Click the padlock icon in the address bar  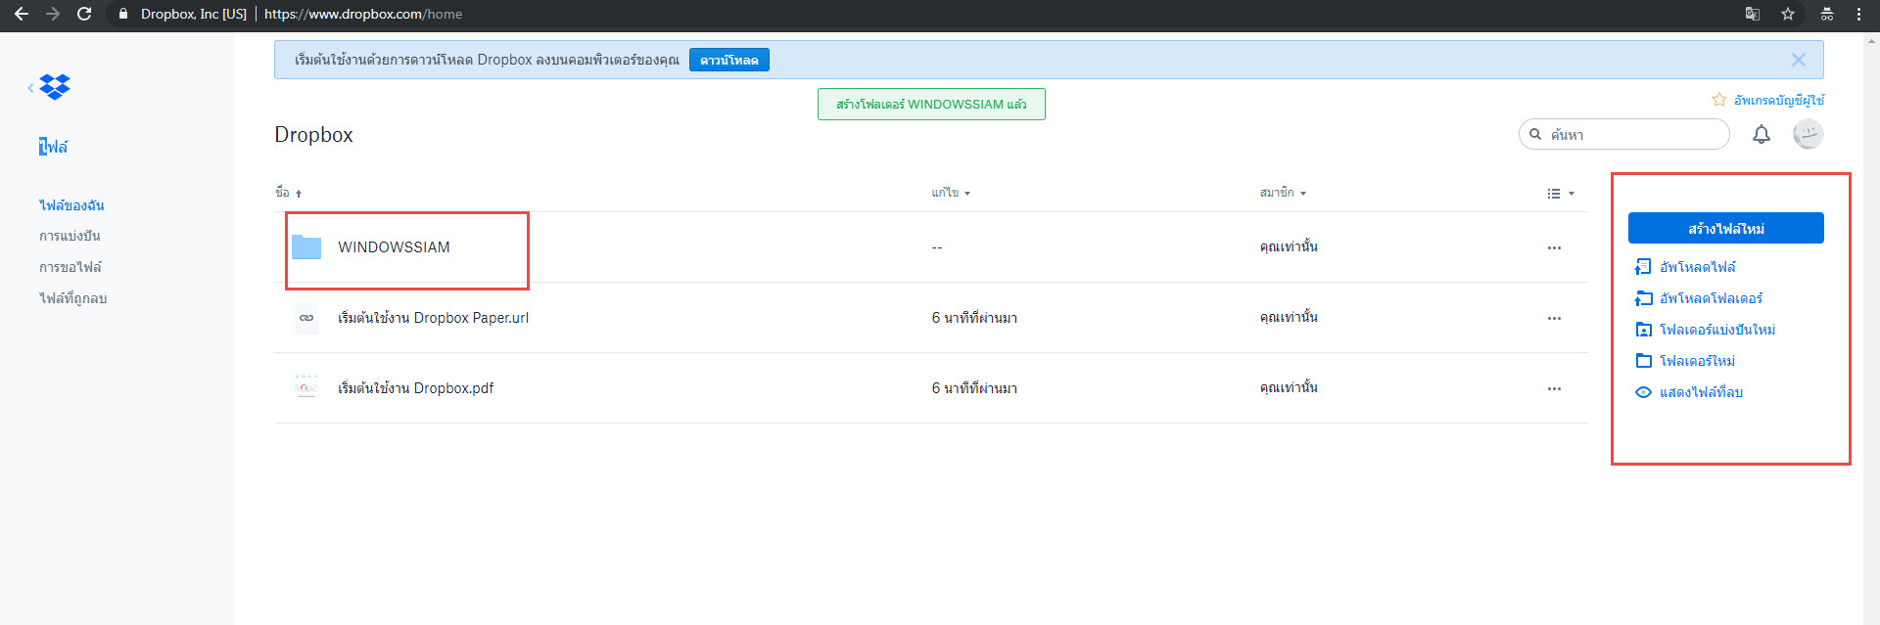(122, 14)
